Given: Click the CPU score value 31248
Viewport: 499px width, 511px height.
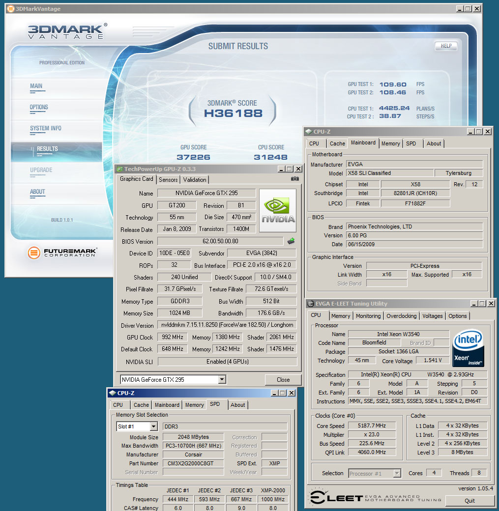Looking at the screenshot, I should (271, 157).
